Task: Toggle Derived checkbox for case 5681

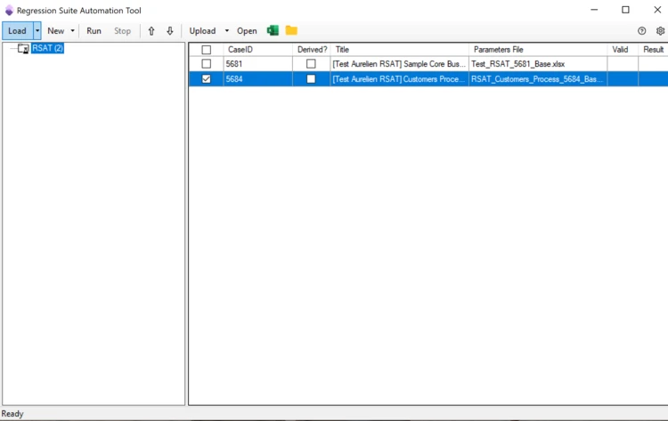Action: tap(311, 64)
